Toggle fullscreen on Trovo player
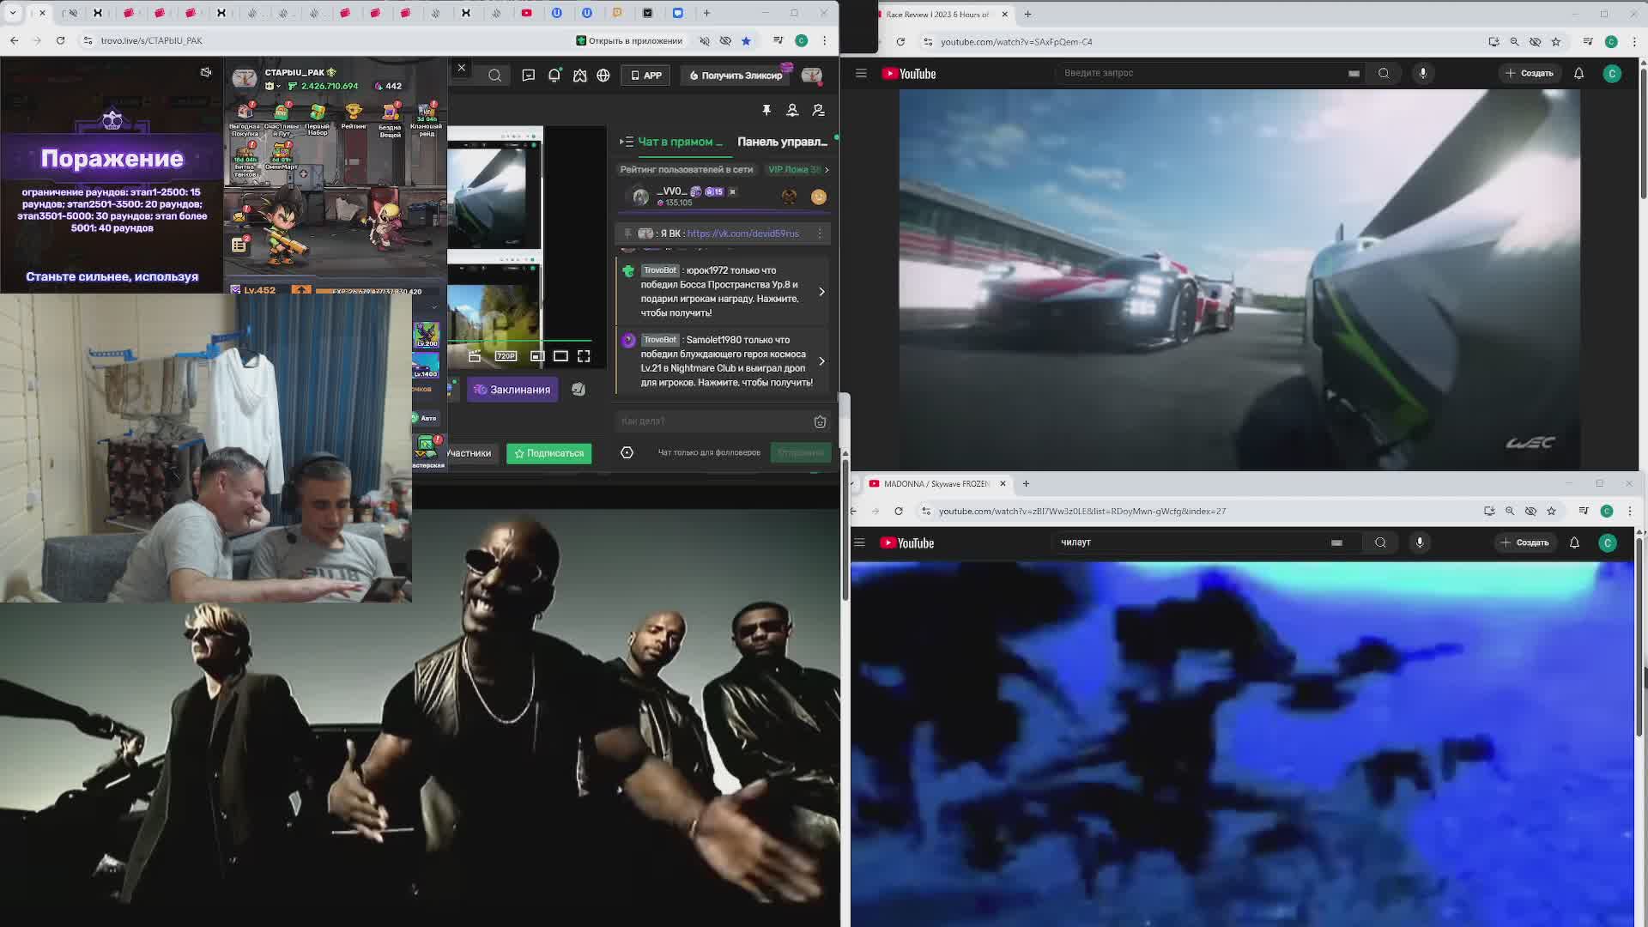 tap(584, 356)
